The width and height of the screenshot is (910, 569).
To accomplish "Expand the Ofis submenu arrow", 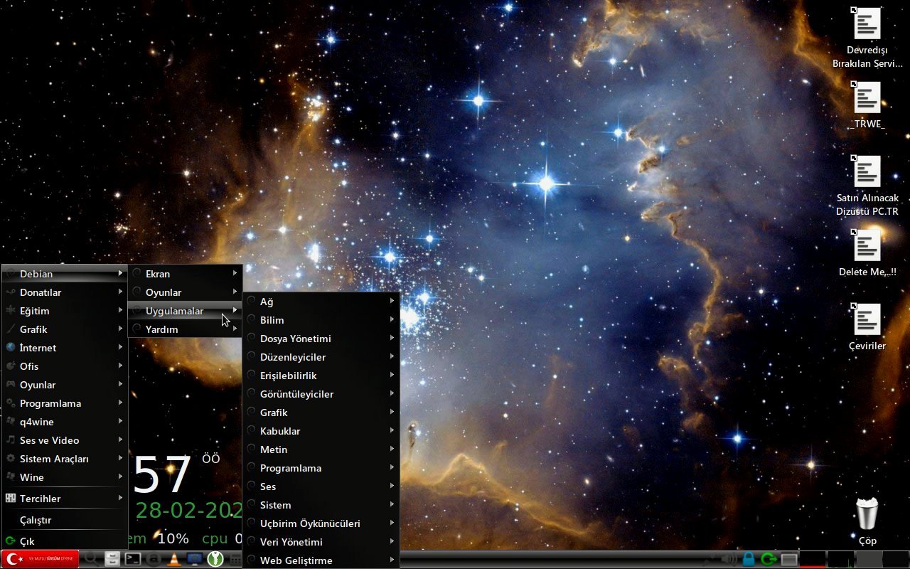I will [x=121, y=366].
